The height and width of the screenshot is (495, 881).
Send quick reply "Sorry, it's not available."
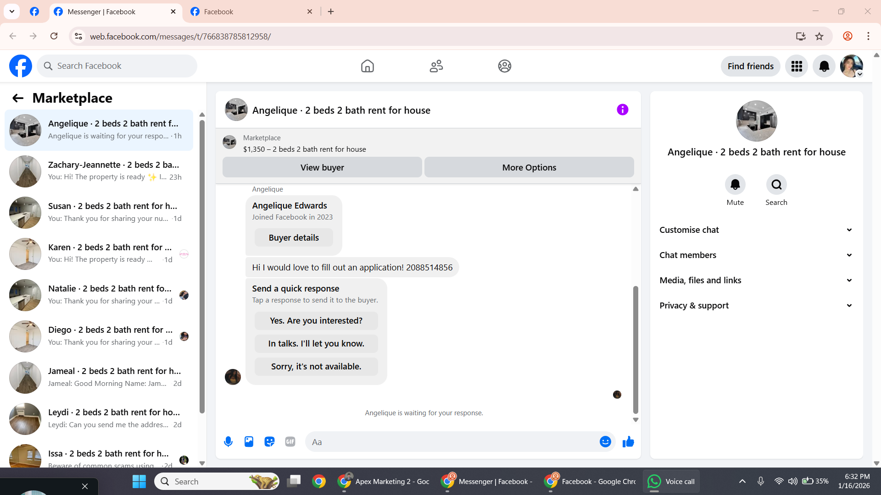(x=316, y=367)
